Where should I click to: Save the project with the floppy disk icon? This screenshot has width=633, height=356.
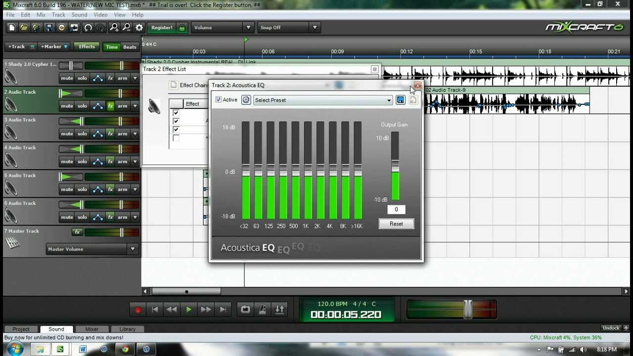coord(49,28)
